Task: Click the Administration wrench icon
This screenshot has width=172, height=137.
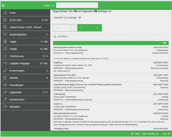Action: [x=5, y=100]
